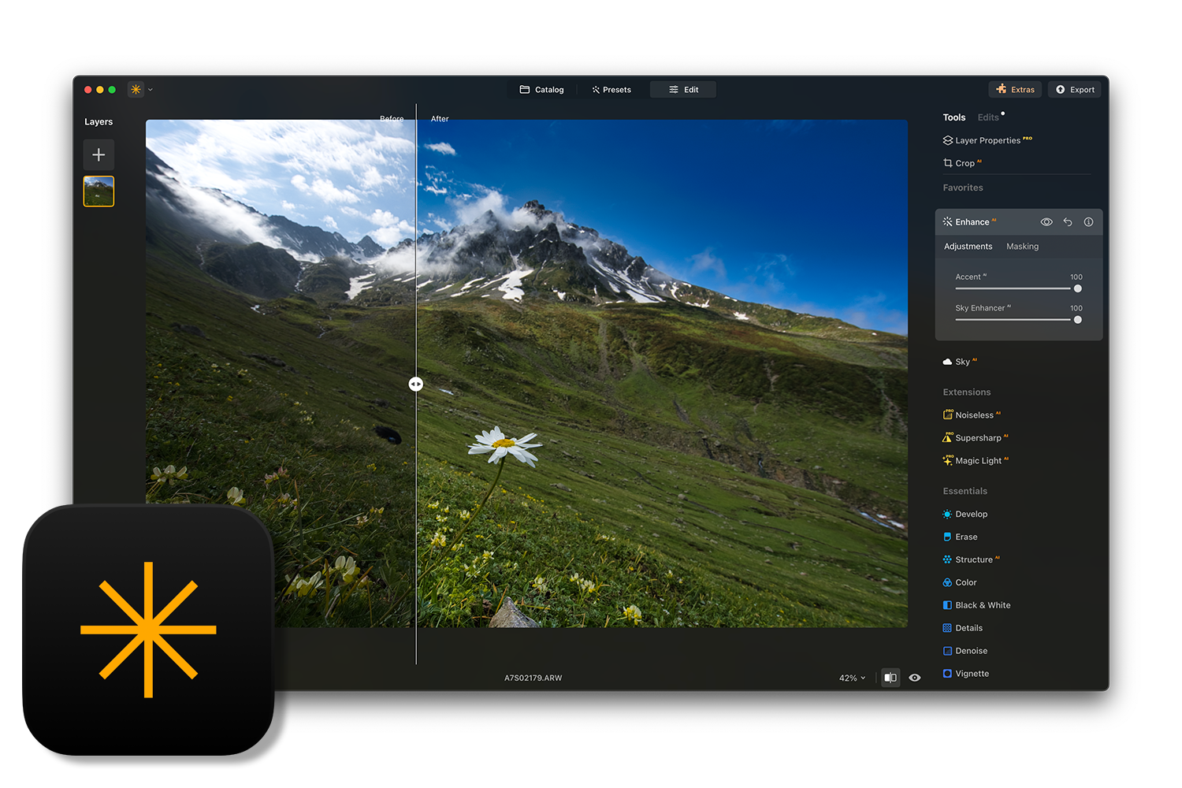Launch the Supersharp extension
The width and height of the screenshot is (1182, 788).
pyautogui.click(x=977, y=438)
